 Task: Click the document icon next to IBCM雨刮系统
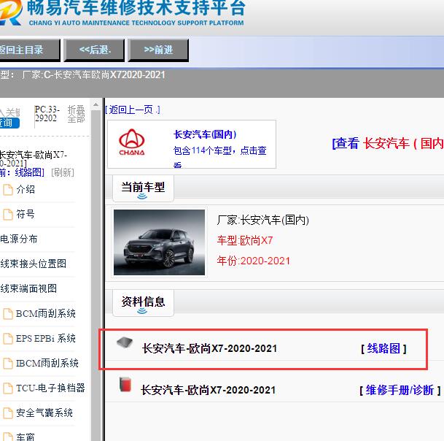[x=8, y=364]
